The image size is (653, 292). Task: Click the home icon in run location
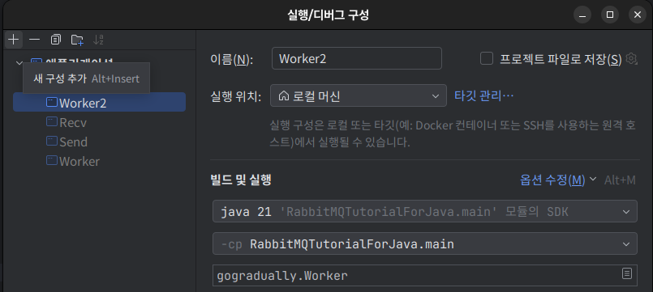284,96
